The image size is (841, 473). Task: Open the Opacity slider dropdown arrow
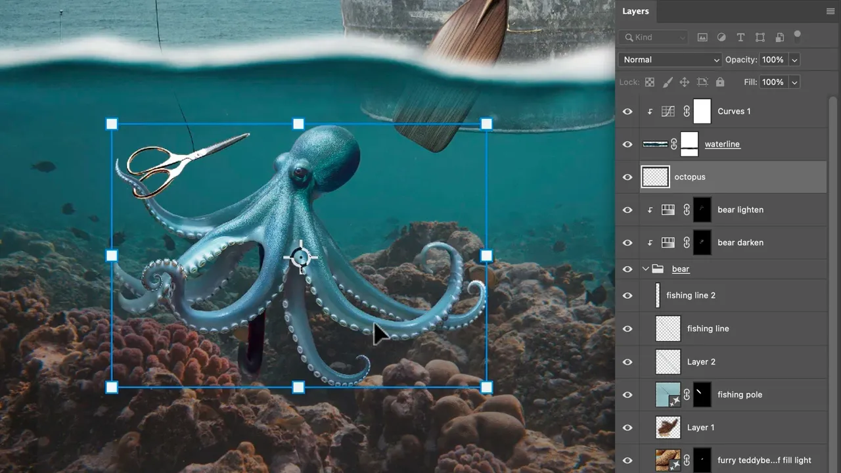pos(794,60)
